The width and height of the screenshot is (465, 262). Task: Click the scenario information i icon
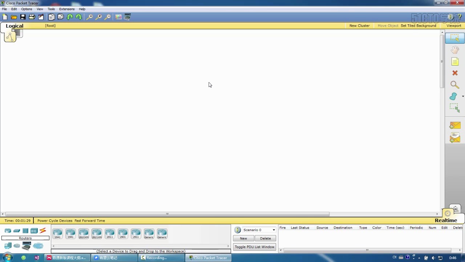(x=238, y=230)
